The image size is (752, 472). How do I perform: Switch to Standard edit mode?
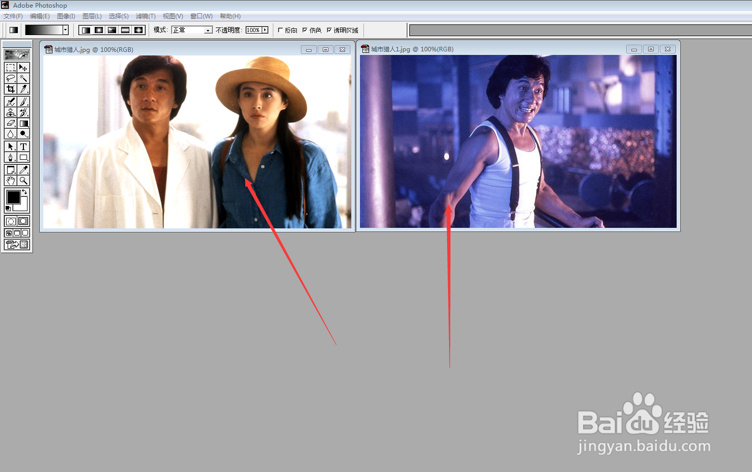(10, 221)
